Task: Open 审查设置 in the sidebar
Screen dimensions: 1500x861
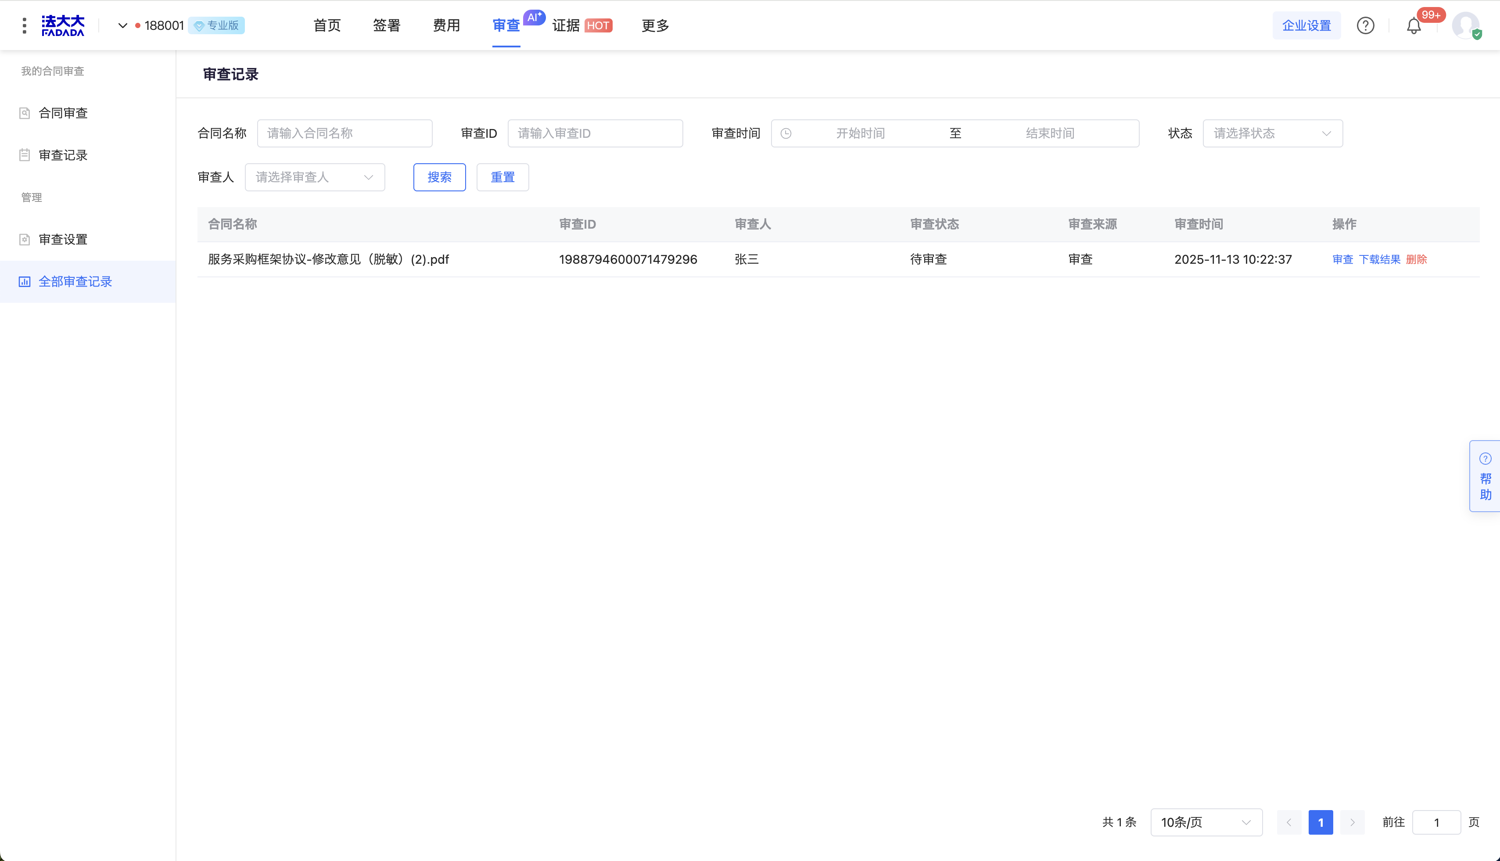Action: (63, 240)
